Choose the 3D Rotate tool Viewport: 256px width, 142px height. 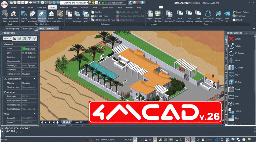pyautogui.click(x=231, y=53)
